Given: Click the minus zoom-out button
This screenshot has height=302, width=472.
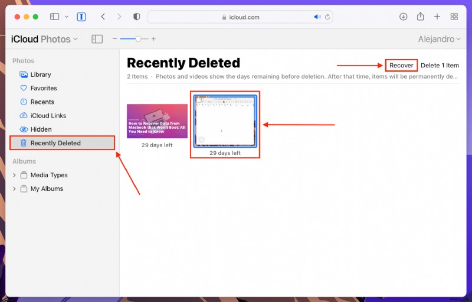Looking at the screenshot, I should (x=114, y=39).
